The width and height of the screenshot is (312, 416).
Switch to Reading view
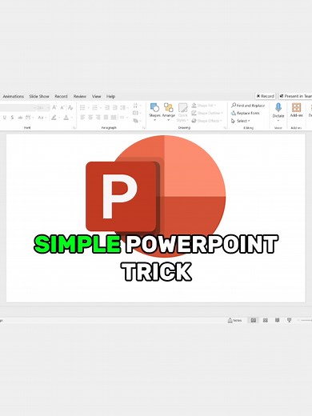[x=277, y=320]
